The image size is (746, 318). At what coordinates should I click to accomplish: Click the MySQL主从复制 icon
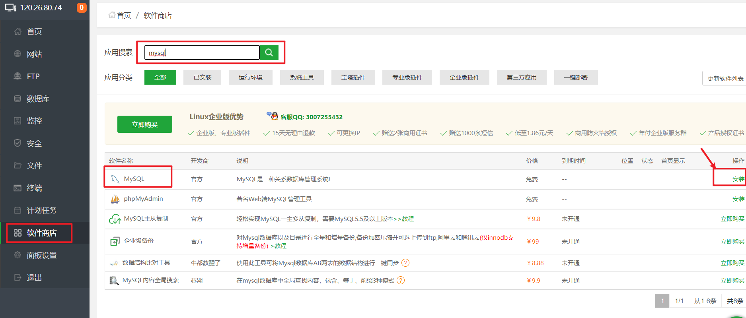coord(115,219)
